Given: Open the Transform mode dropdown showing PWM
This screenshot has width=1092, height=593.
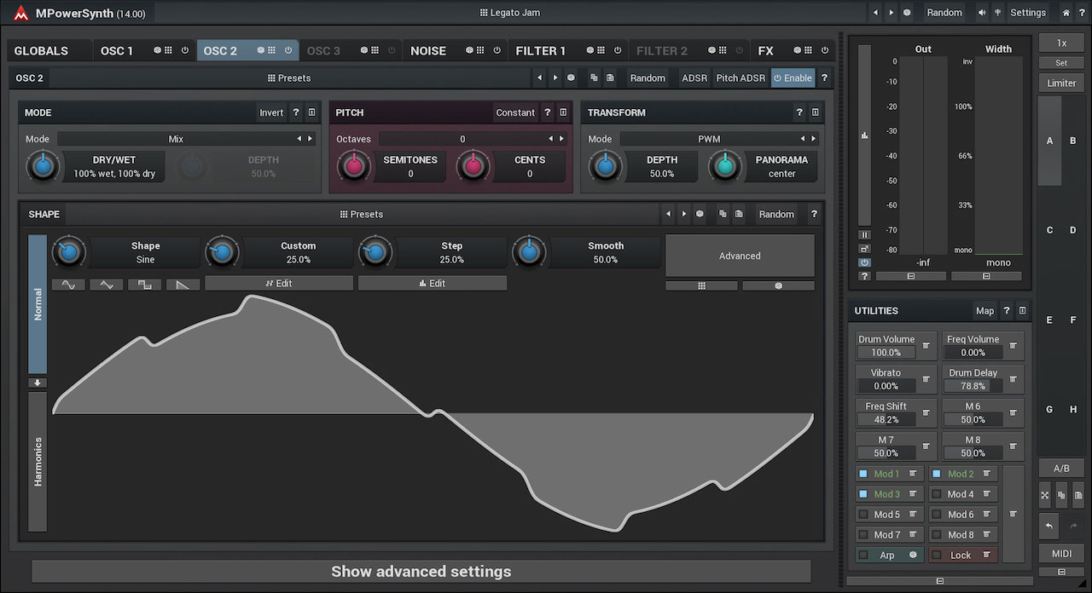Looking at the screenshot, I should [x=709, y=139].
